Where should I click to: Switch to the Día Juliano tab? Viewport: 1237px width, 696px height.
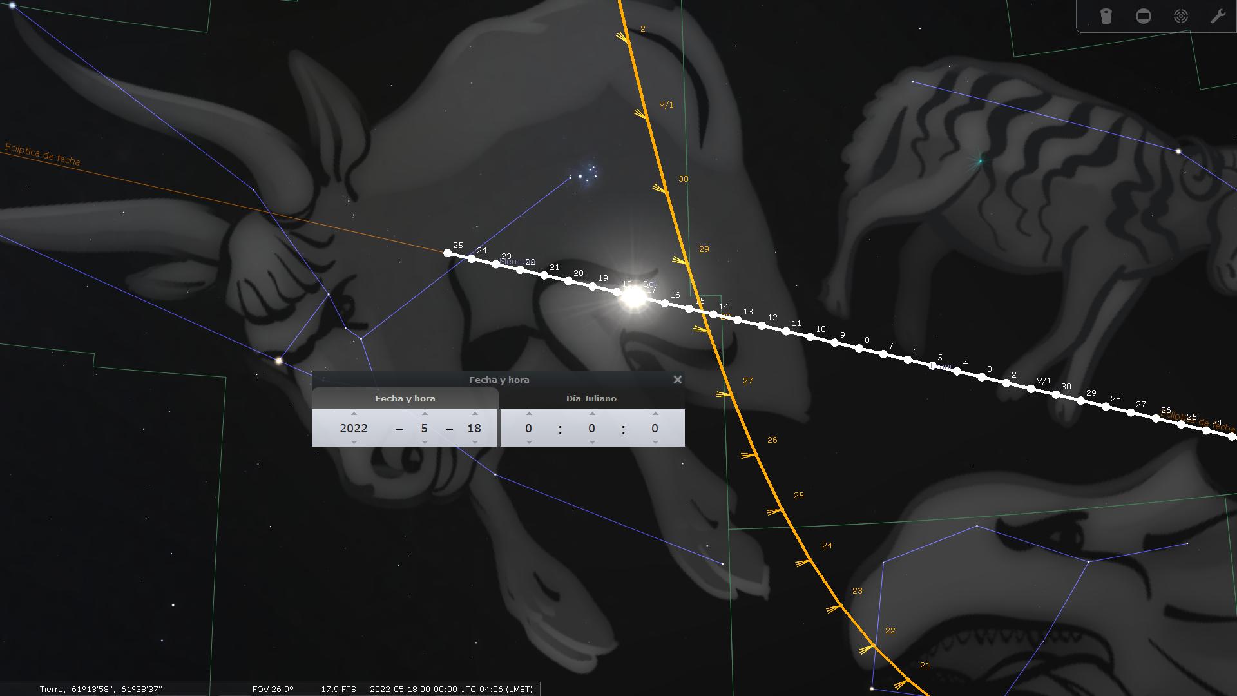click(591, 398)
